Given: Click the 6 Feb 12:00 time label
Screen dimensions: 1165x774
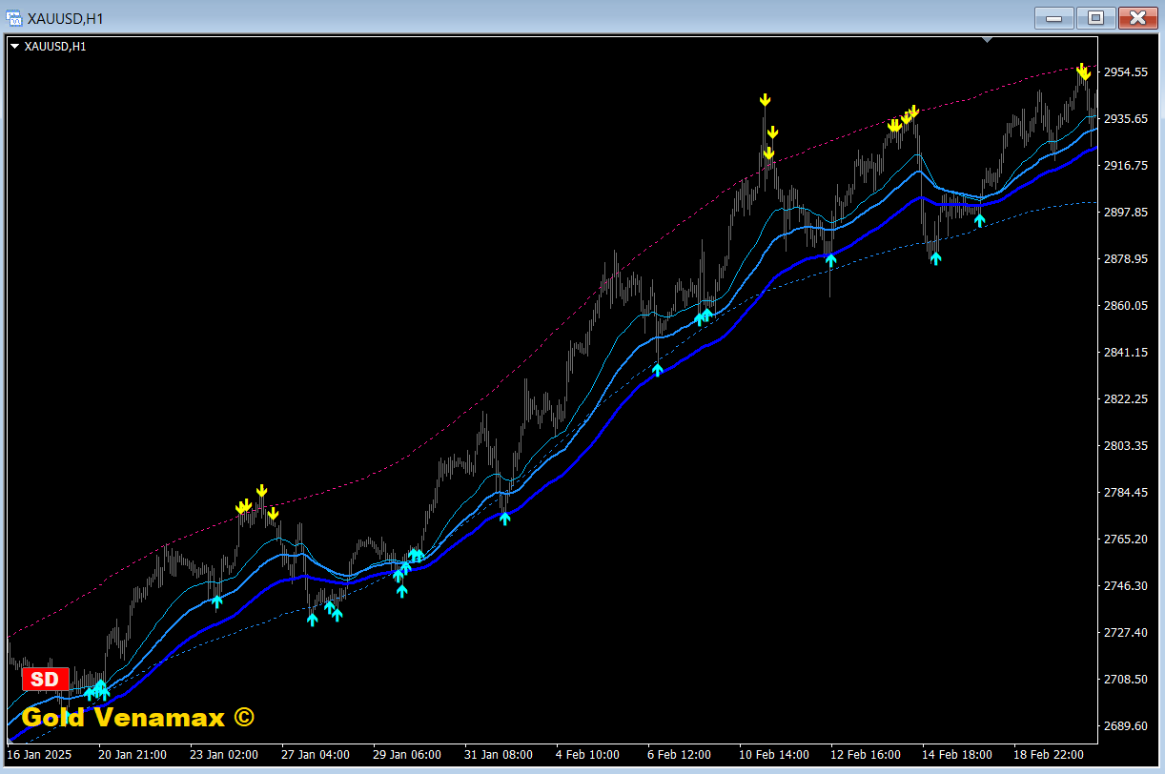Looking at the screenshot, I should 679,755.
